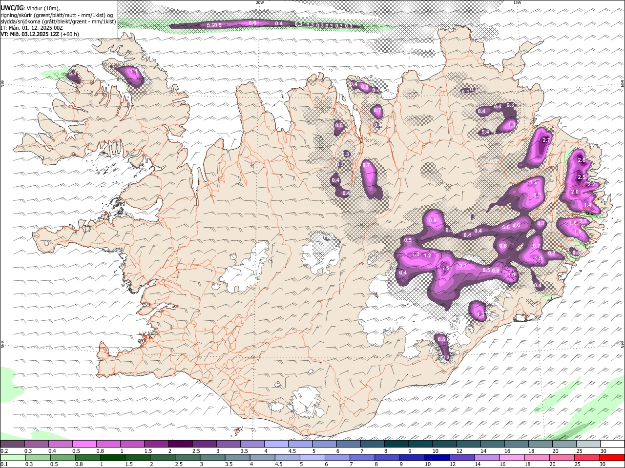Pick the white 30 legend swatch
This screenshot has height=468, width=625.
(x=612, y=444)
